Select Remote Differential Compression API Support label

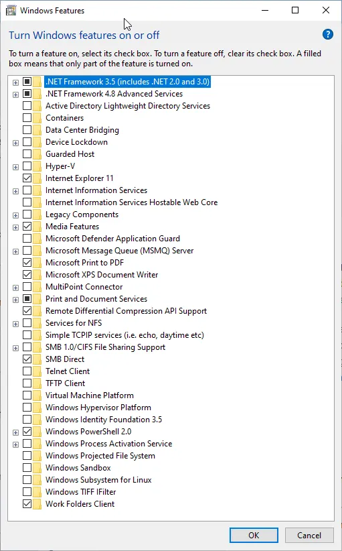click(x=126, y=311)
